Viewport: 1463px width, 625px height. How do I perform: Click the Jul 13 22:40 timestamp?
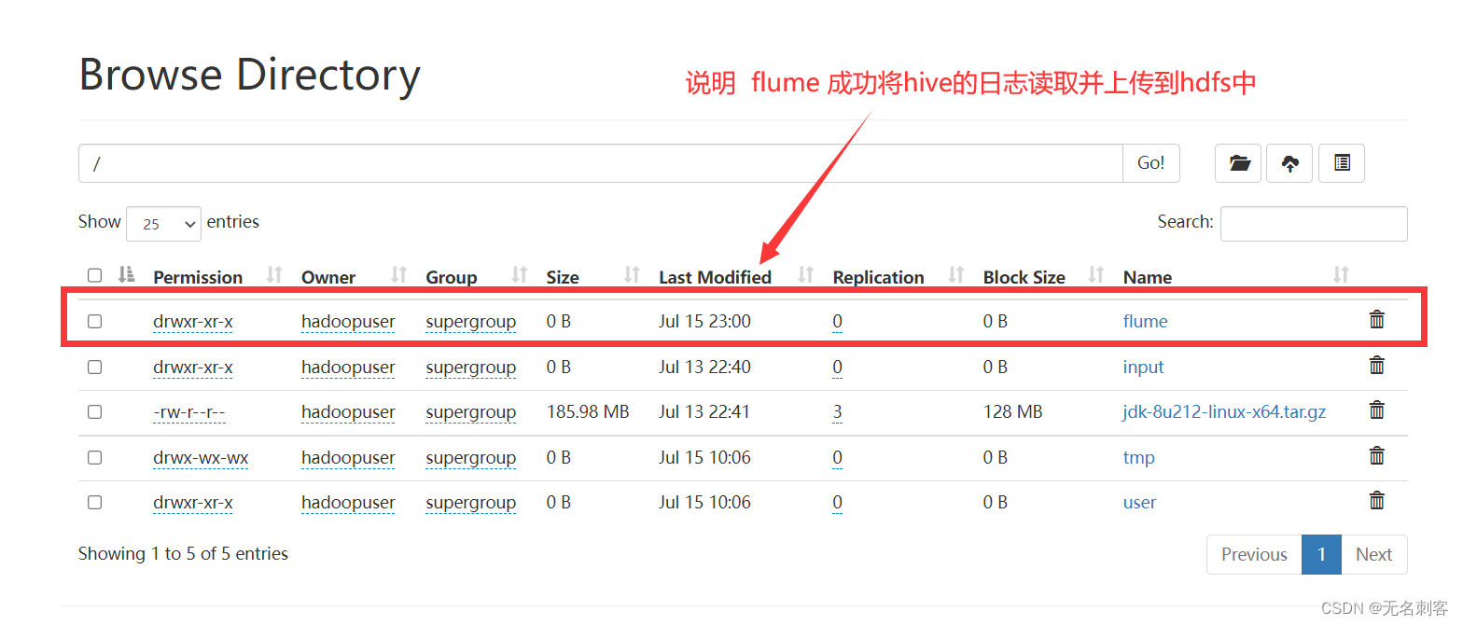click(x=704, y=367)
